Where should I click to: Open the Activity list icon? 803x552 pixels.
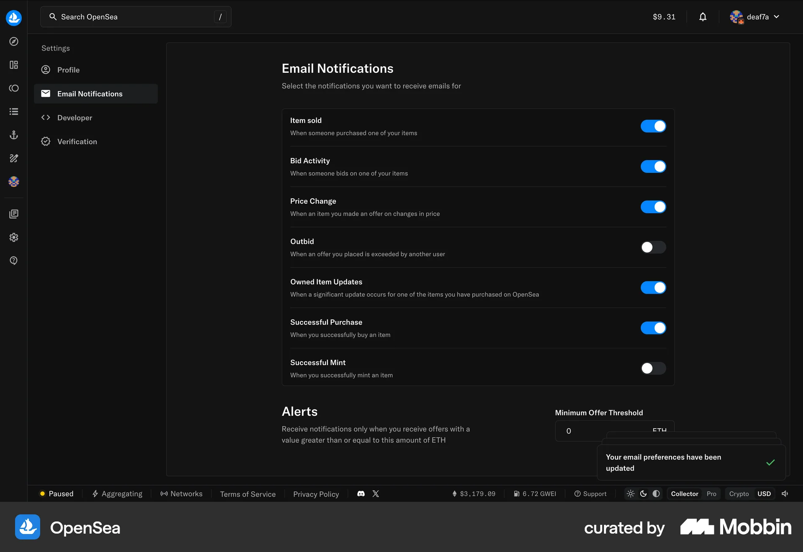coord(13,111)
